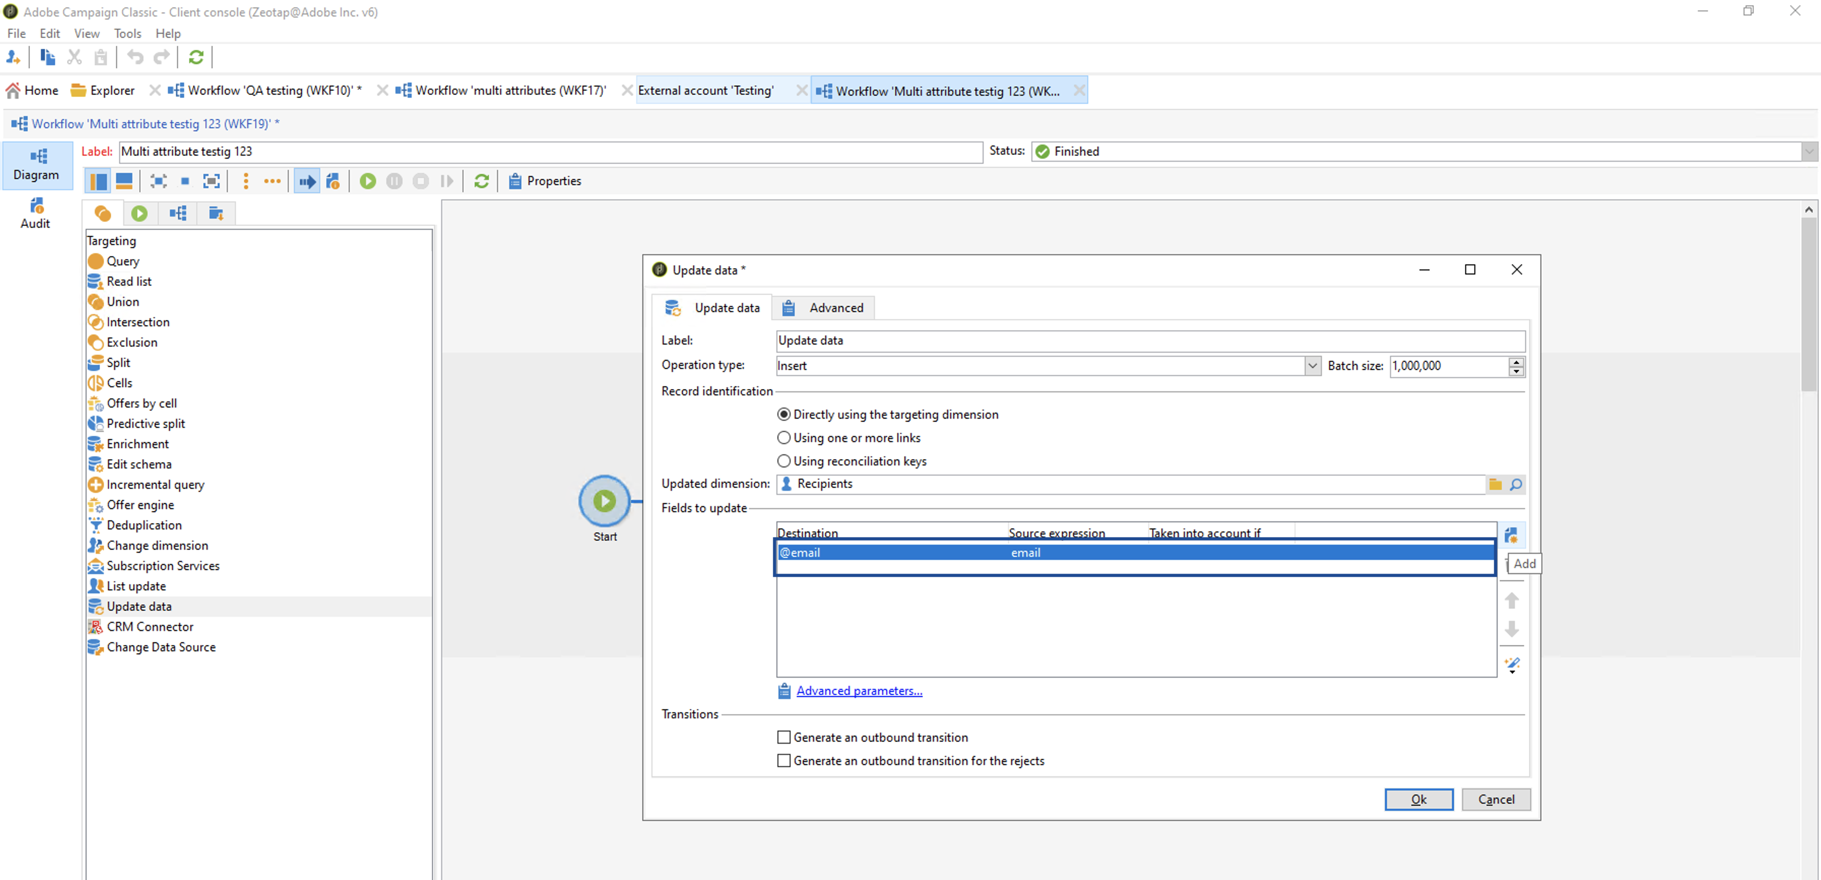Enable Generate an outbound transition checkbox
This screenshot has height=880, width=1821.
(784, 737)
